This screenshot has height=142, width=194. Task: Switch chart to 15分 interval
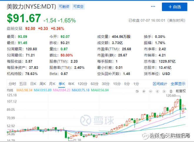tap(117, 84)
